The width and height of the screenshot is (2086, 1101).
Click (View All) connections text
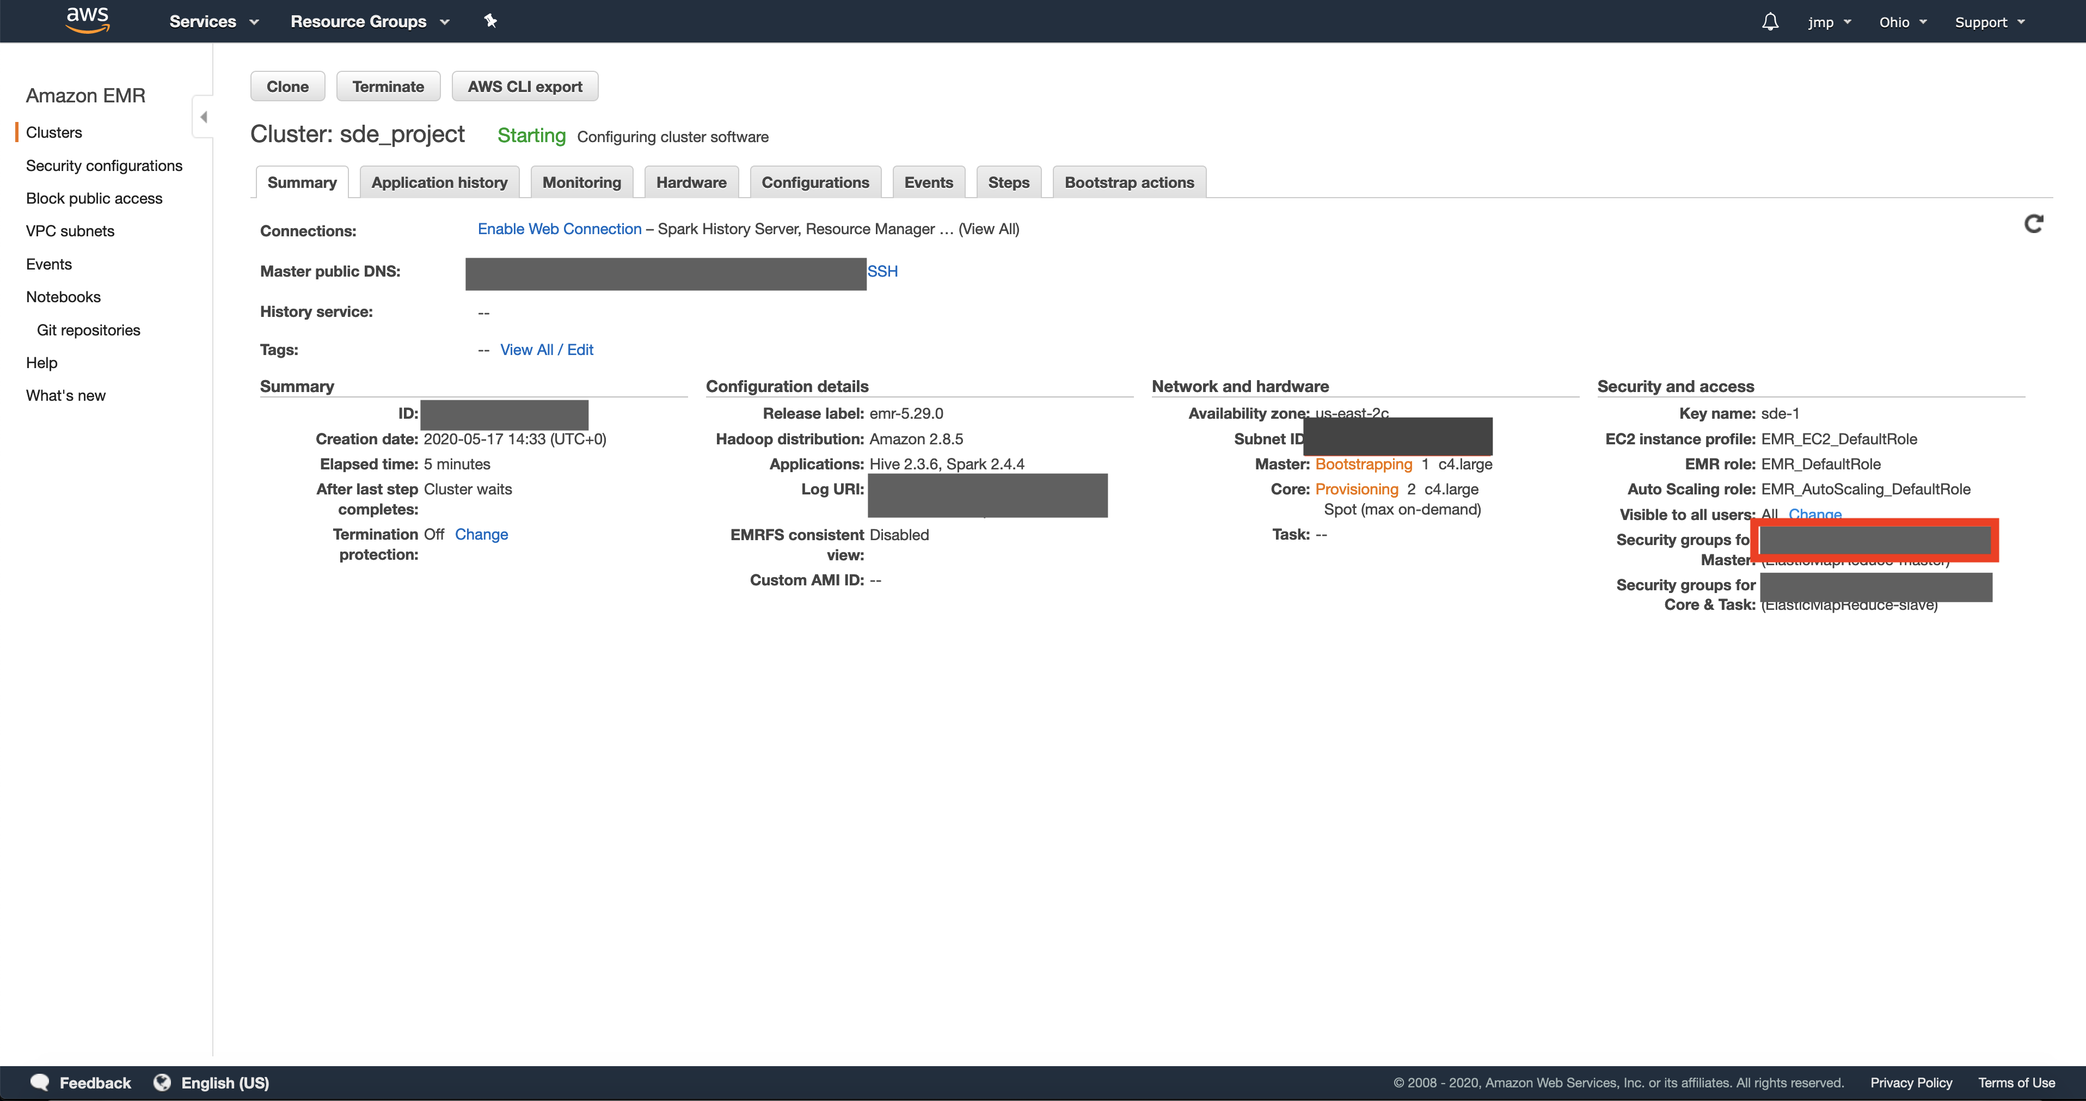click(x=988, y=229)
